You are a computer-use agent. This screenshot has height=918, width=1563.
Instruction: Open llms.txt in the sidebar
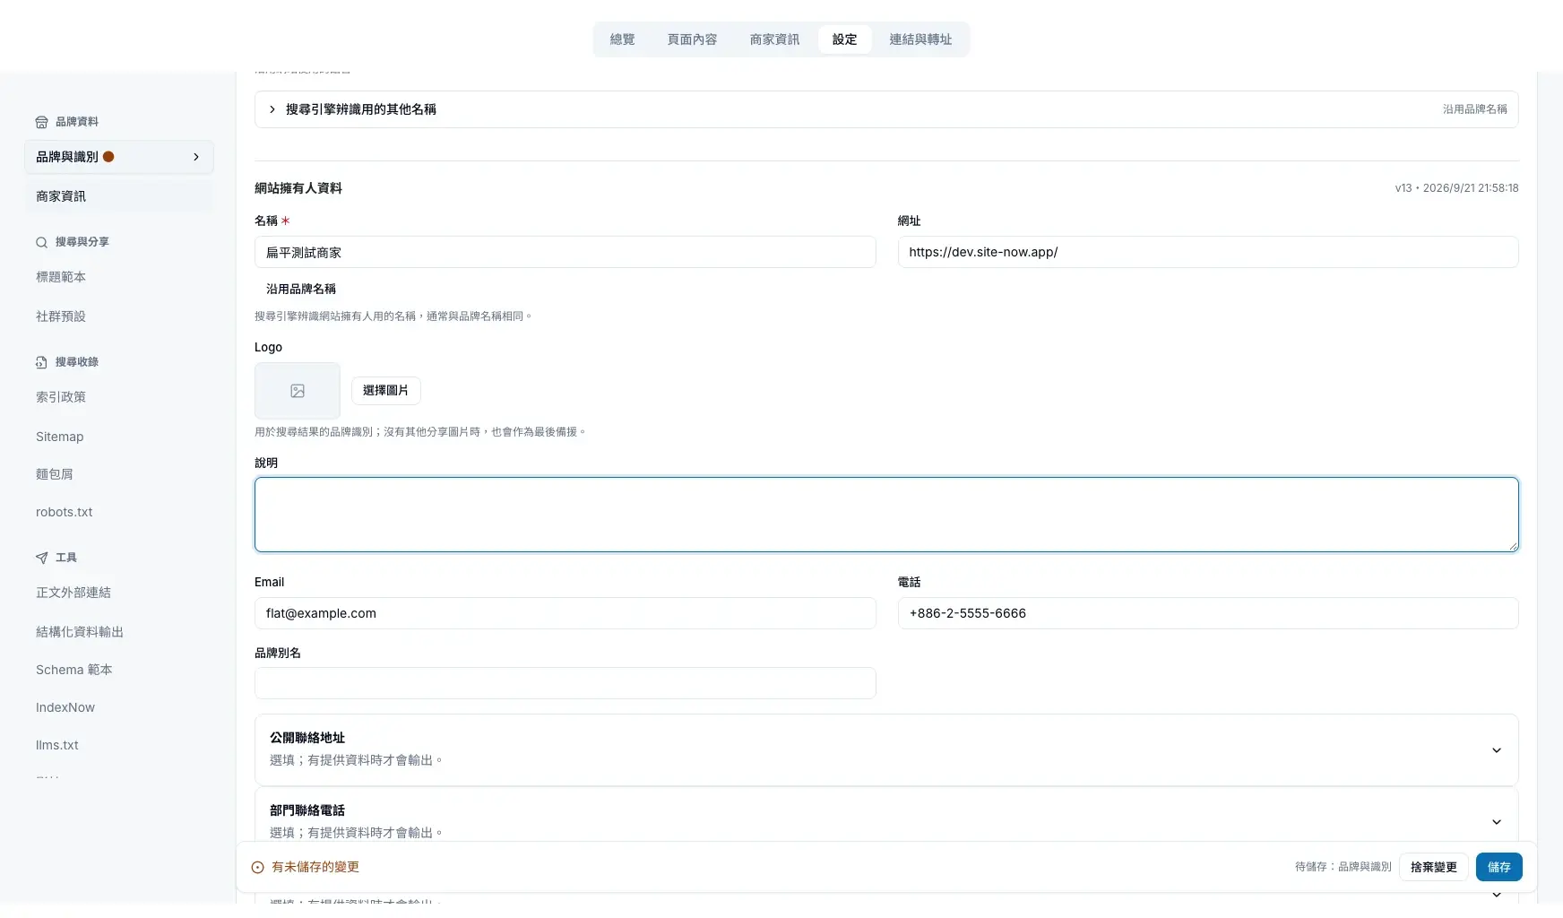pyautogui.click(x=119, y=745)
